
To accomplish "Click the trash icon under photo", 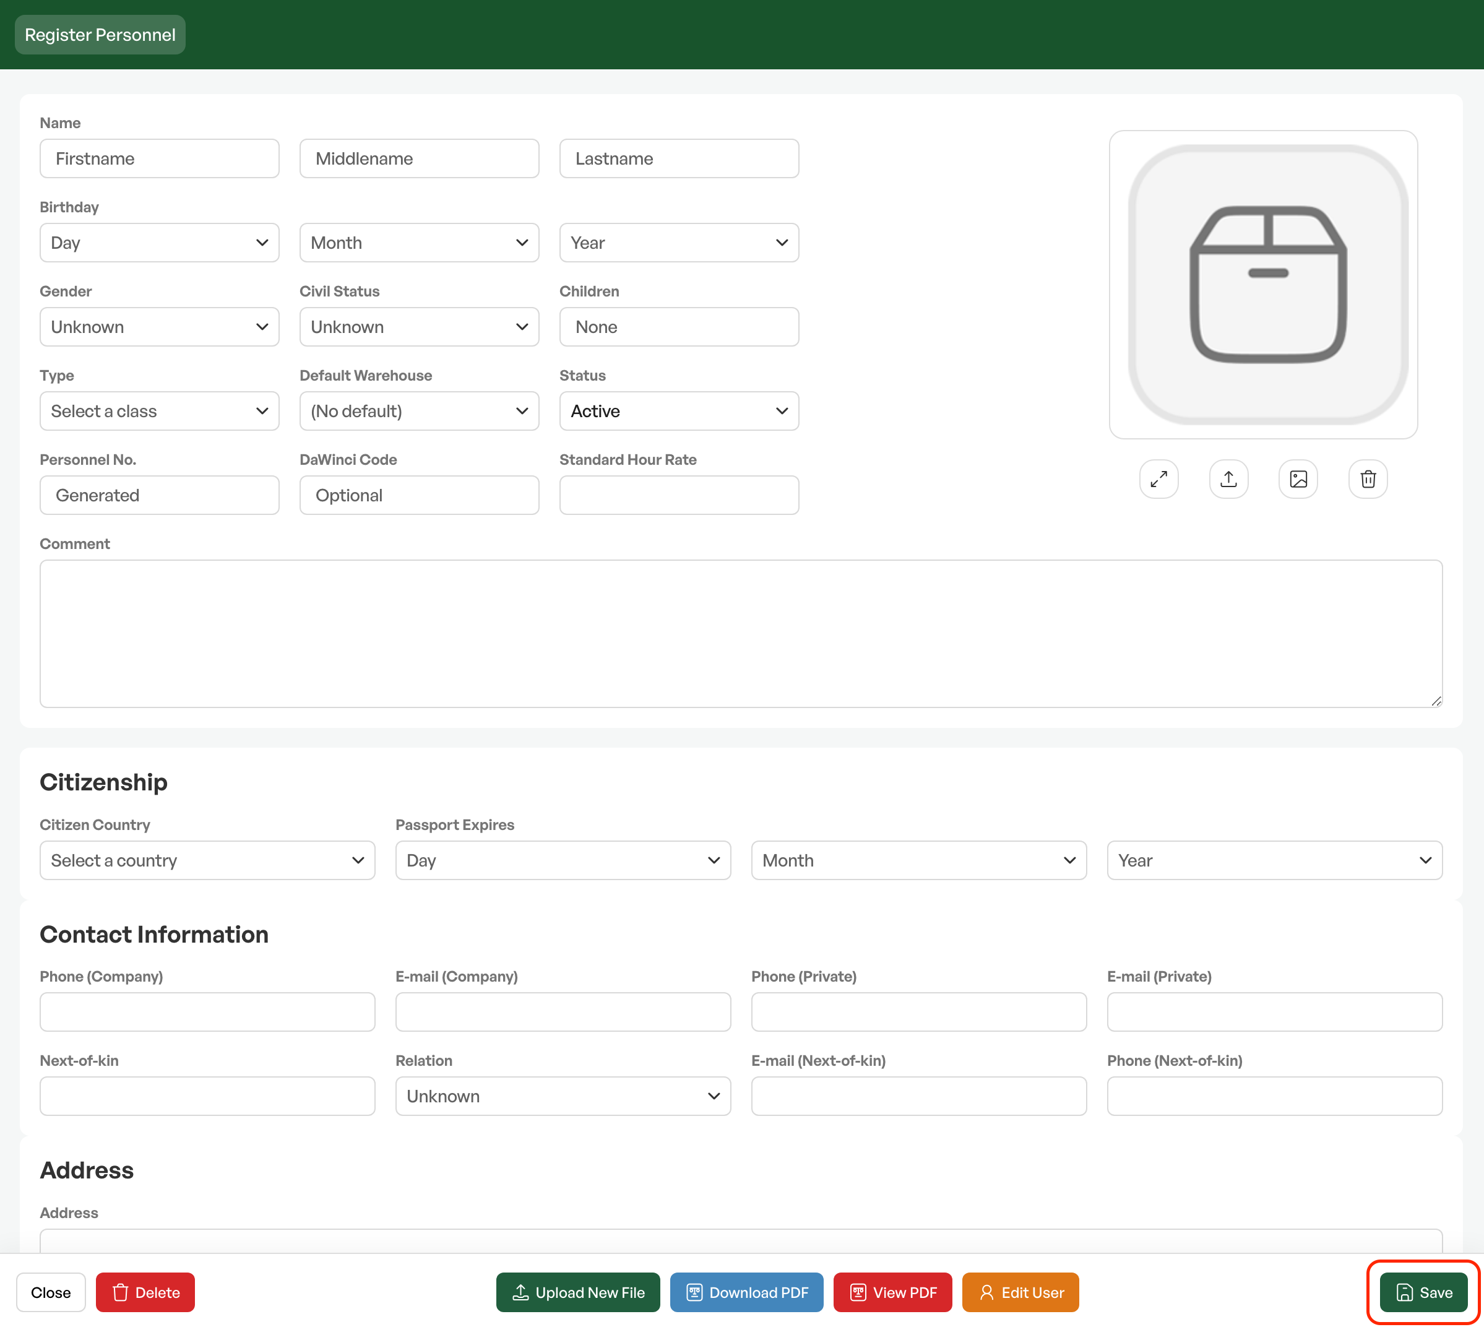I will (x=1368, y=479).
